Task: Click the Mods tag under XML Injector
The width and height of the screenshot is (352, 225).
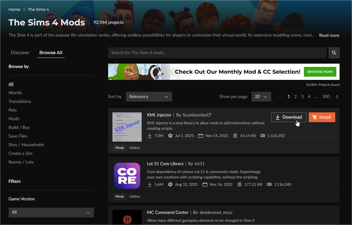Action: click(120, 148)
